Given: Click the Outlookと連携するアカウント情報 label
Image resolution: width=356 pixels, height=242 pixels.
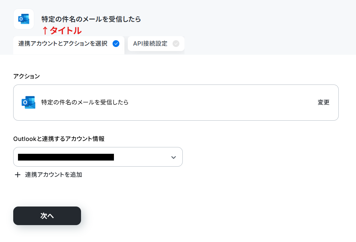Looking at the screenshot, I should tap(59, 139).
